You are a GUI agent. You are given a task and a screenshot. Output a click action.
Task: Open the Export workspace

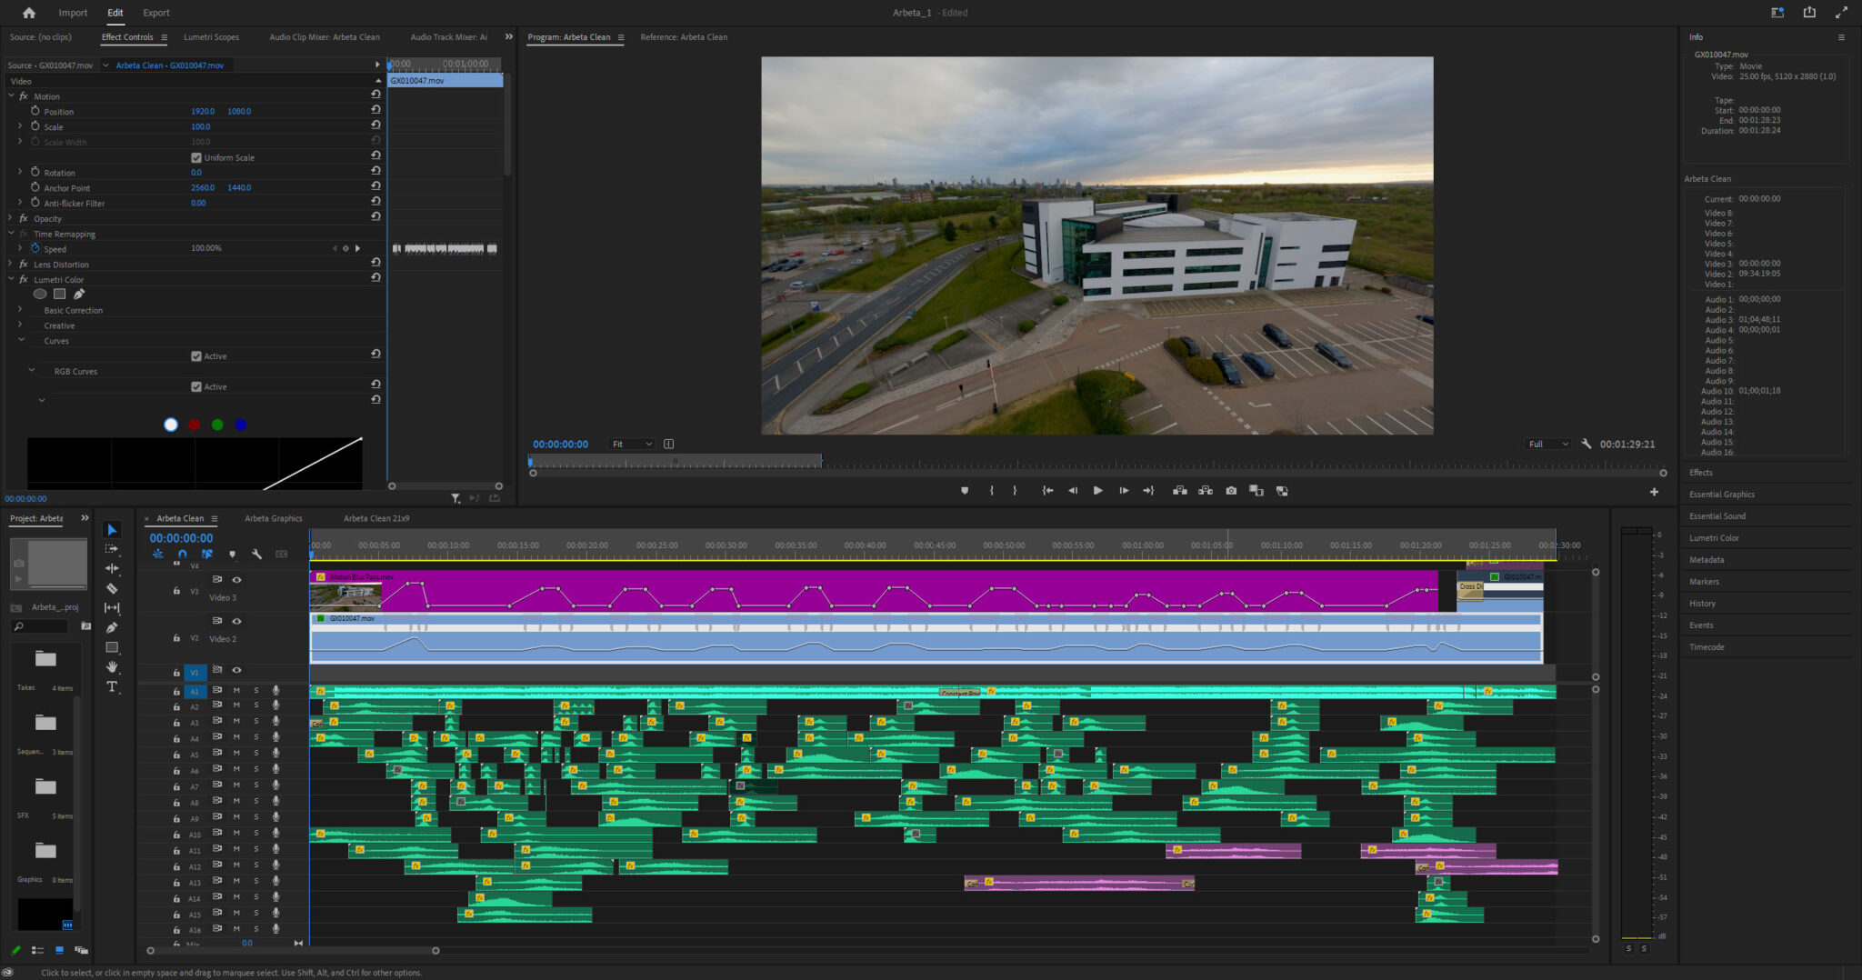156,13
